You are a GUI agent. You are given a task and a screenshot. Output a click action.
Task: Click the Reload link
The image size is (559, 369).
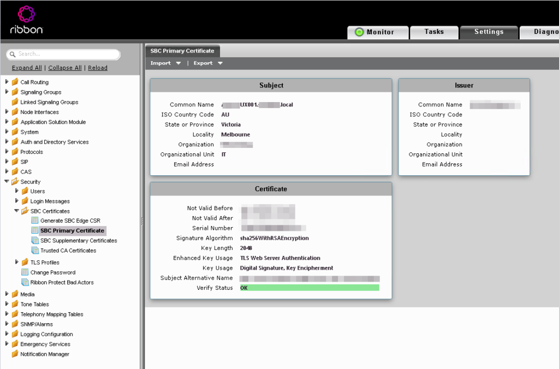click(x=98, y=68)
